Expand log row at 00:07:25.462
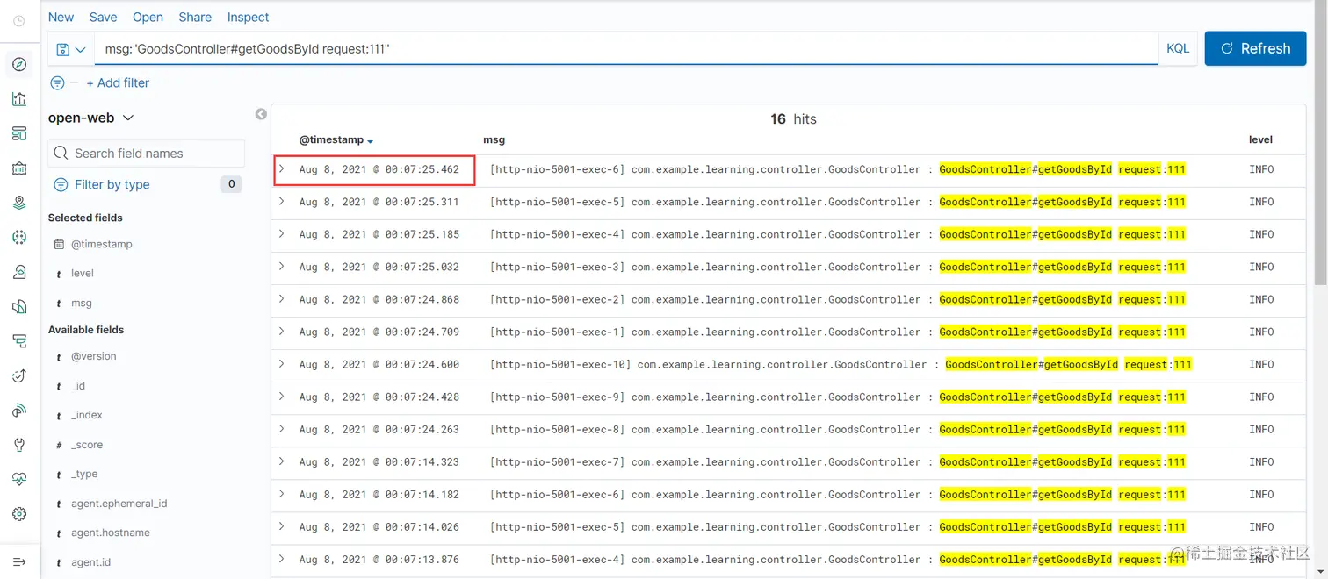Viewport: 1328px width, 579px height. click(x=281, y=168)
